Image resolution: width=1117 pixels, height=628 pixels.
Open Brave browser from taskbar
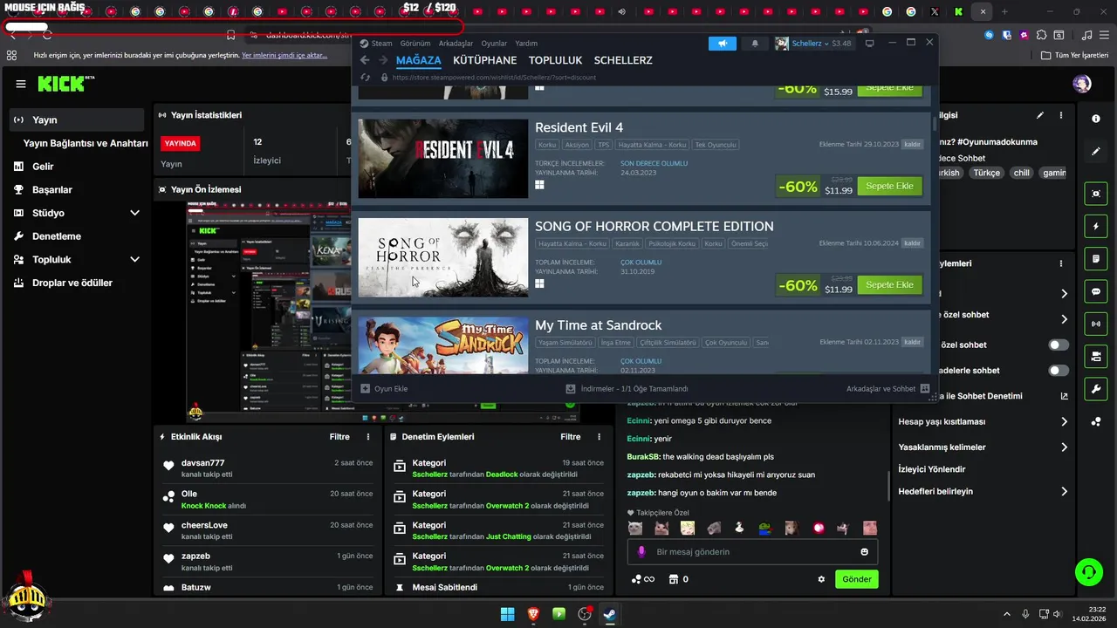[x=532, y=614]
